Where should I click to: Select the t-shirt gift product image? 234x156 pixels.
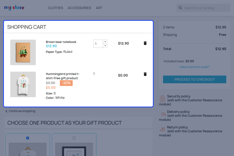pos(28,149)
